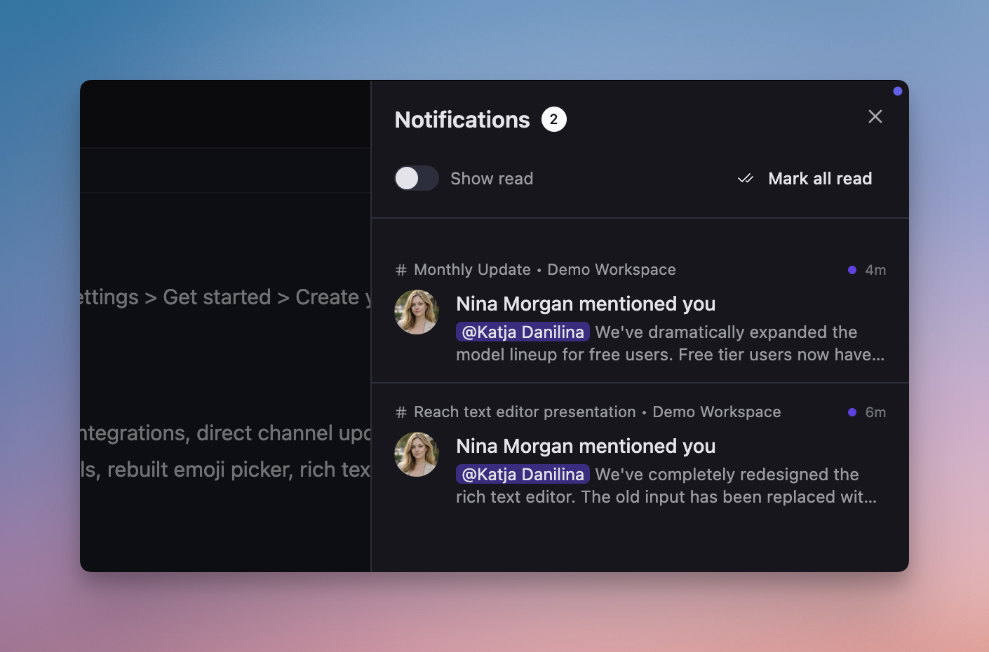Click the unread count badge showing 2
Image resolution: width=989 pixels, height=652 pixels.
tap(553, 119)
